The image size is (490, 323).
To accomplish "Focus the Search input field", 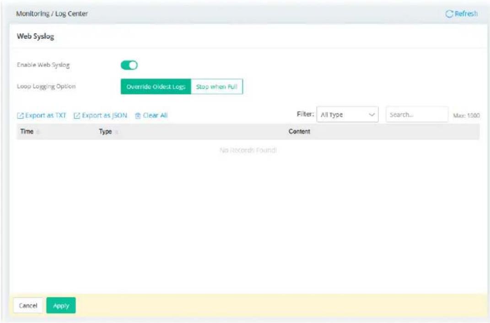I will point(417,115).
